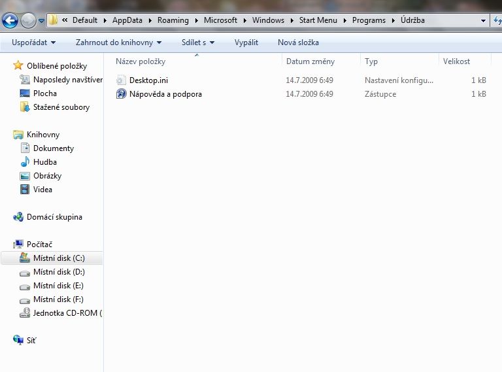Open Stažené soubory in favorites

pos(61,107)
